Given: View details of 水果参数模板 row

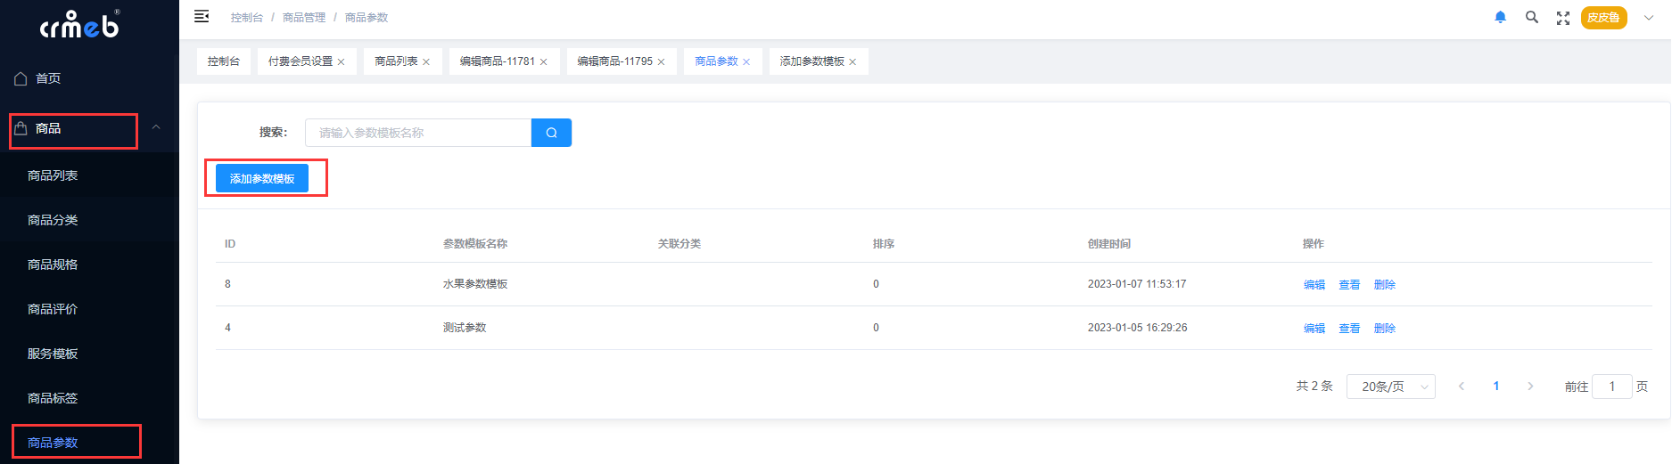Looking at the screenshot, I should pos(1348,285).
